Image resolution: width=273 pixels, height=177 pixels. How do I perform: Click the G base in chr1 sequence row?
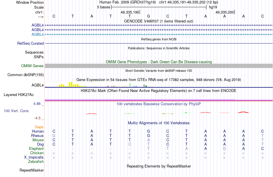tap(149, 16)
